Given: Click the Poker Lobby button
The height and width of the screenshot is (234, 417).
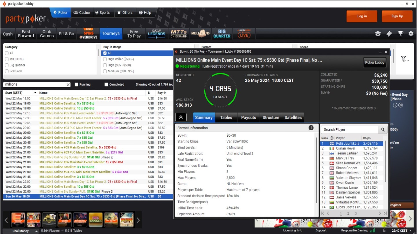Looking at the screenshot, I should pyautogui.click(x=375, y=62).
